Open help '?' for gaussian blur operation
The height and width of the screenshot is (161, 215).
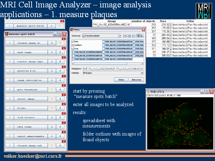pos(10,71)
